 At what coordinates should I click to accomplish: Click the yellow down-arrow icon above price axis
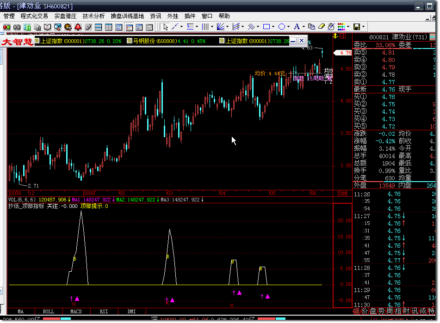click(x=335, y=36)
